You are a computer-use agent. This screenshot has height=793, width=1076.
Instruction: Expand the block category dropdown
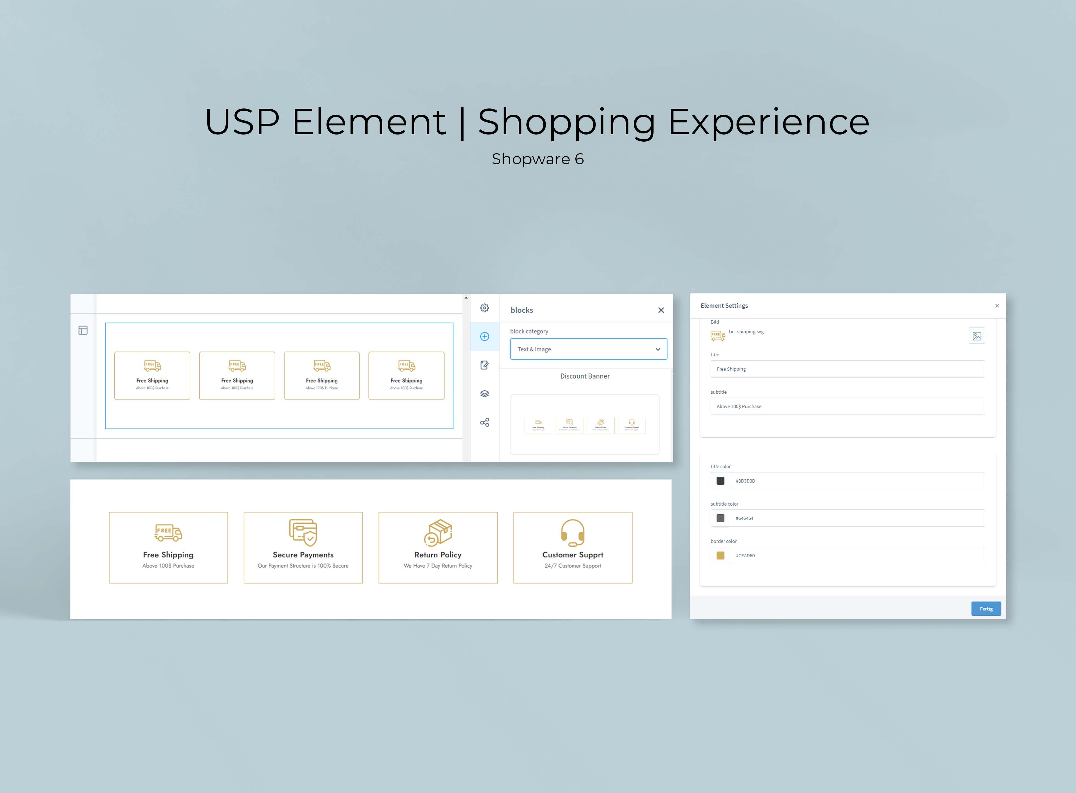pos(588,349)
